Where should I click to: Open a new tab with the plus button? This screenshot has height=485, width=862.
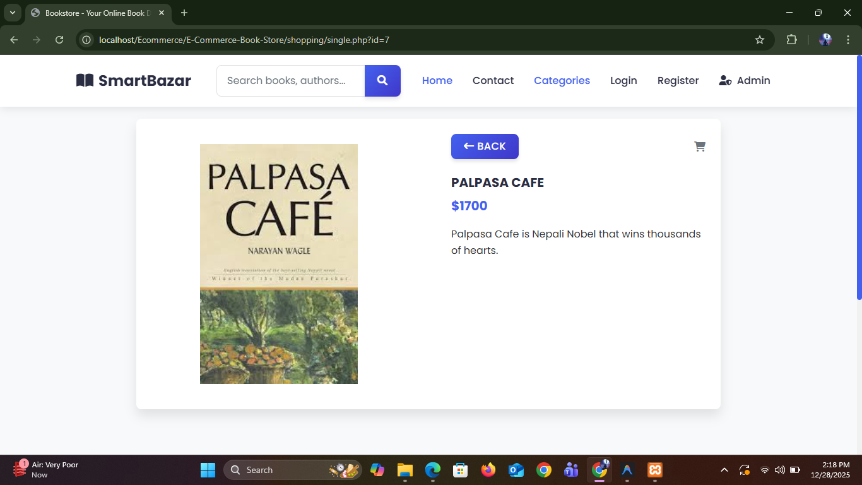click(x=184, y=13)
